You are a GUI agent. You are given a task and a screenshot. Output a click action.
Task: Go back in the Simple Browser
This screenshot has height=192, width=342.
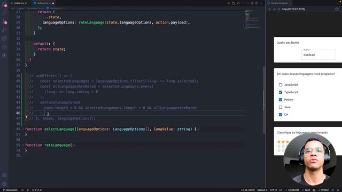pos(269,9)
